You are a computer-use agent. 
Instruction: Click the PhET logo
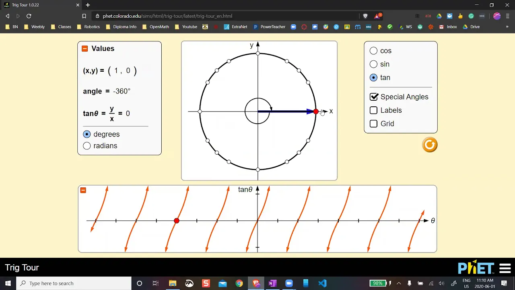pyautogui.click(x=476, y=268)
